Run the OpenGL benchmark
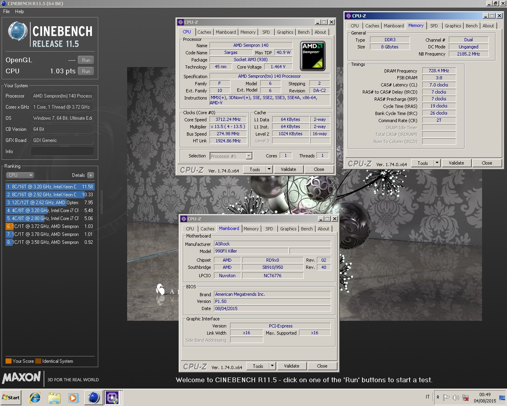Image resolution: width=507 pixels, height=406 pixels. tap(86, 60)
